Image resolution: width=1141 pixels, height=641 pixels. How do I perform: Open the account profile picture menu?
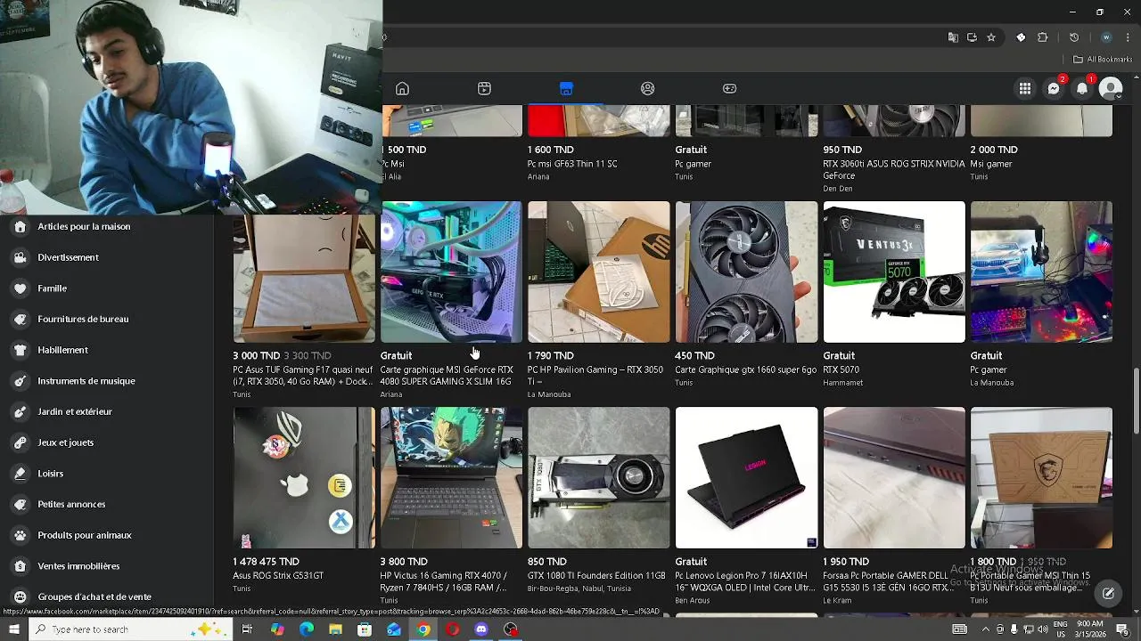[x=1111, y=88]
